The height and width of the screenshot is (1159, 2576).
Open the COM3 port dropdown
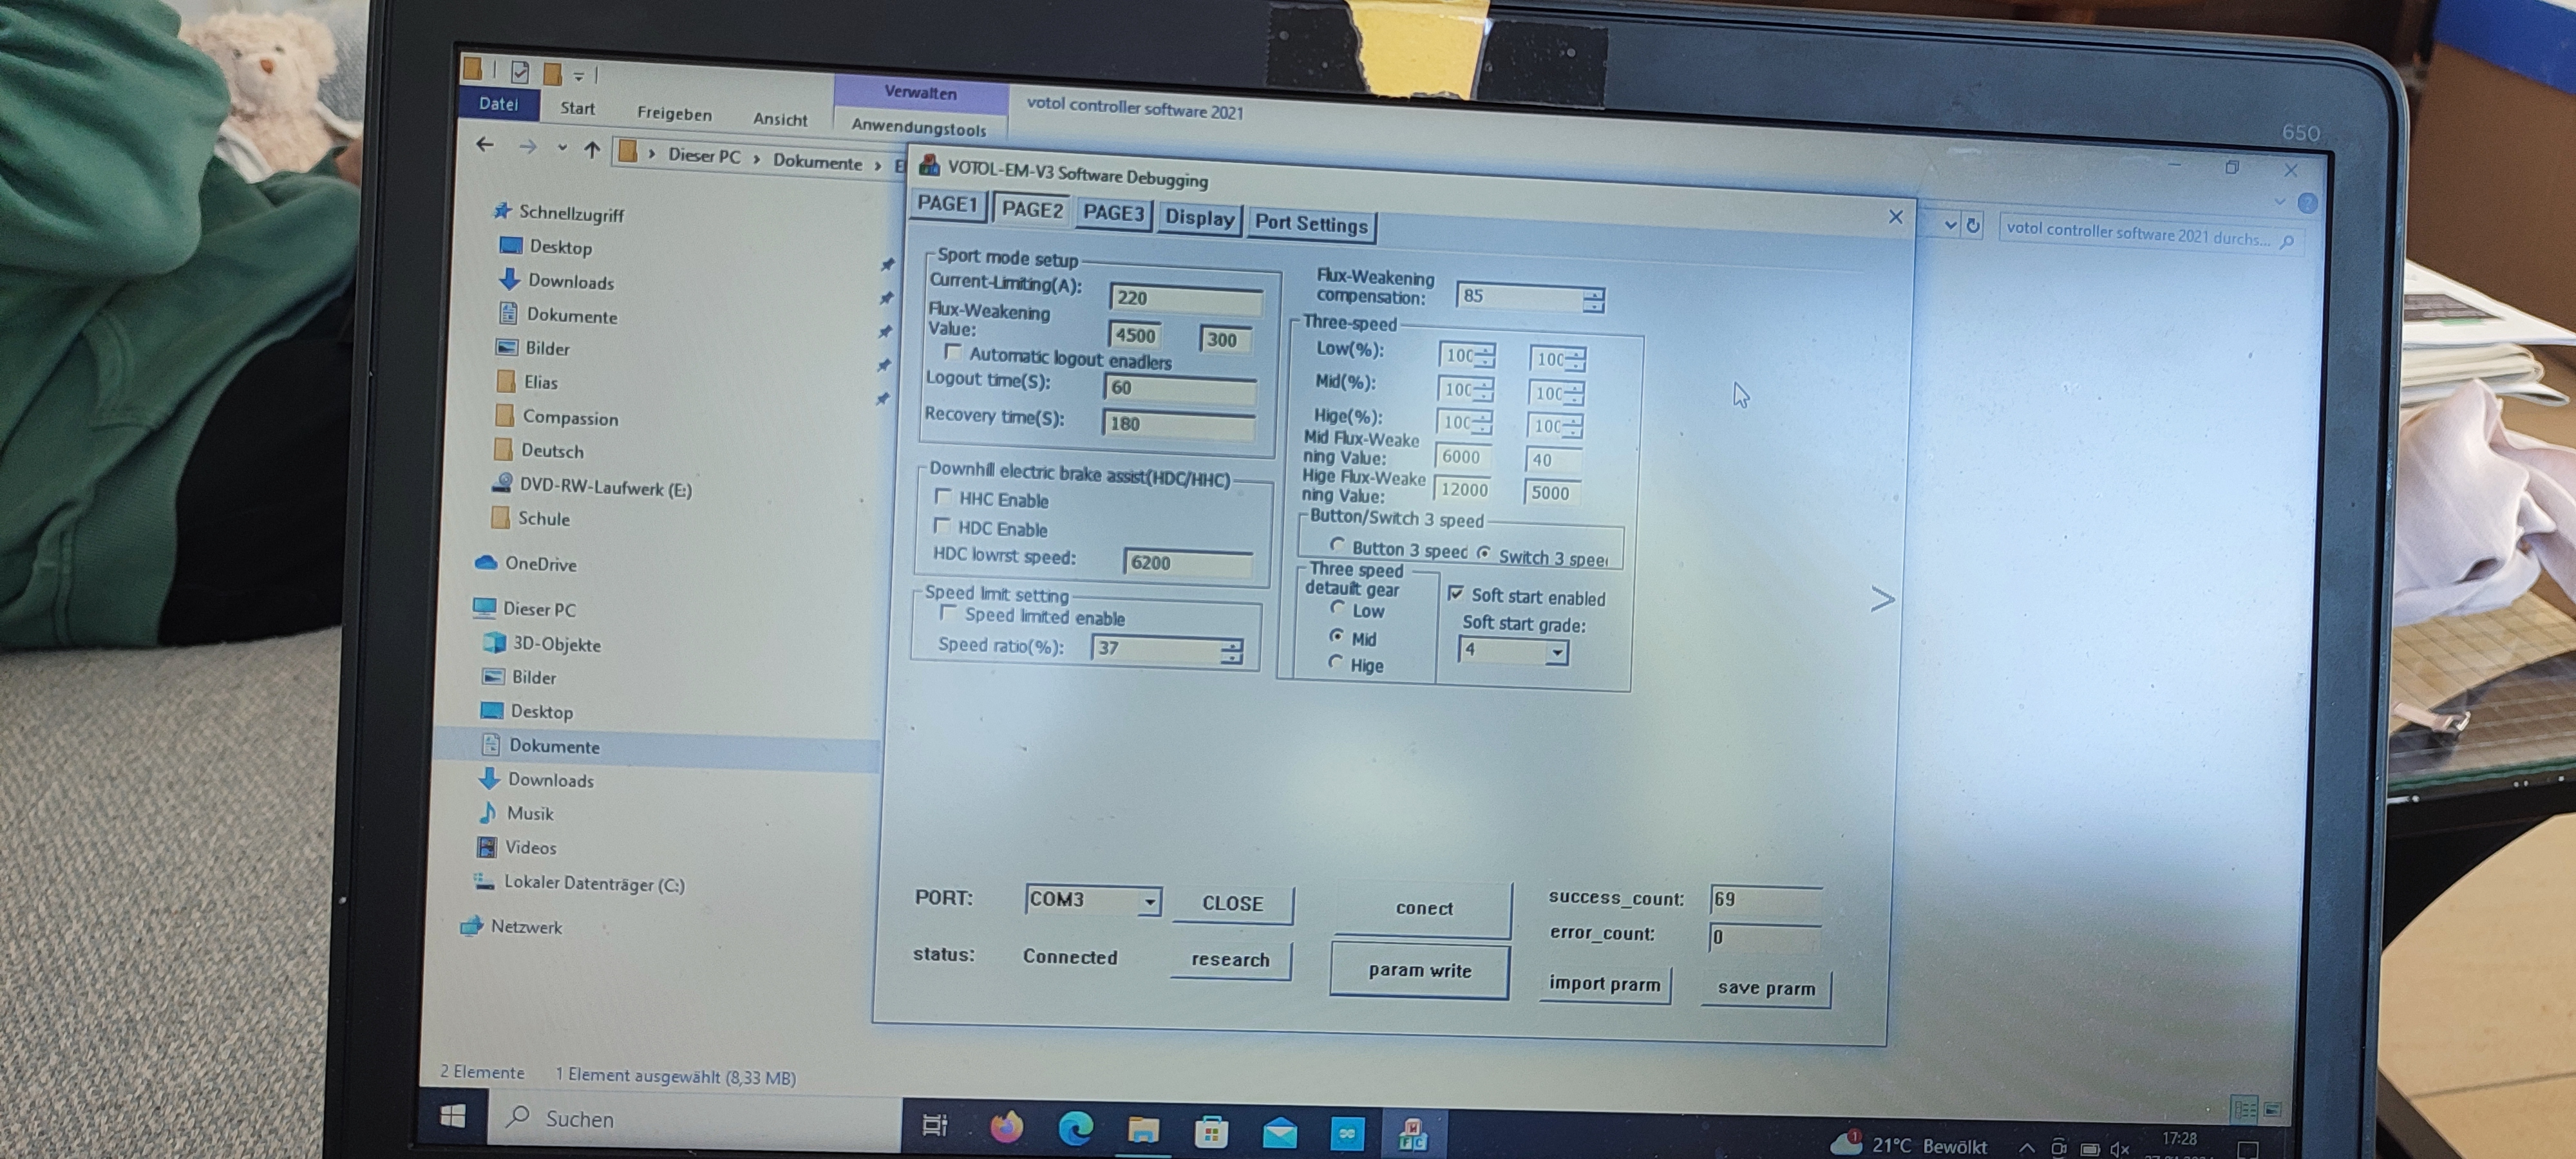coord(1149,901)
